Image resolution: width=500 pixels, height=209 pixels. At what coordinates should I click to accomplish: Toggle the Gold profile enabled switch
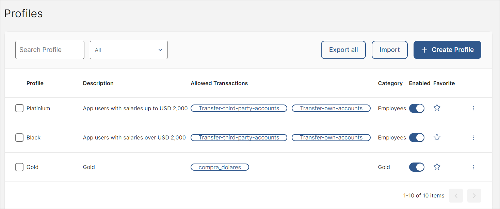click(417, 167)
